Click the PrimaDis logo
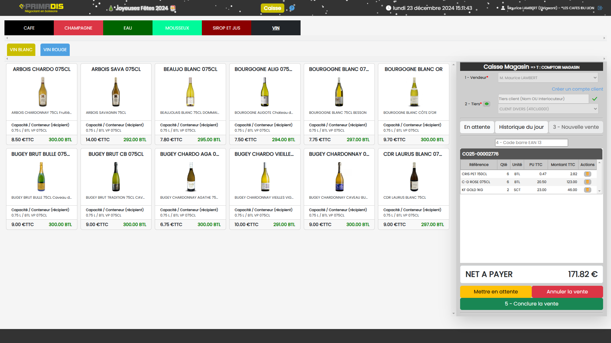611x343 pixels. (41, 8)
